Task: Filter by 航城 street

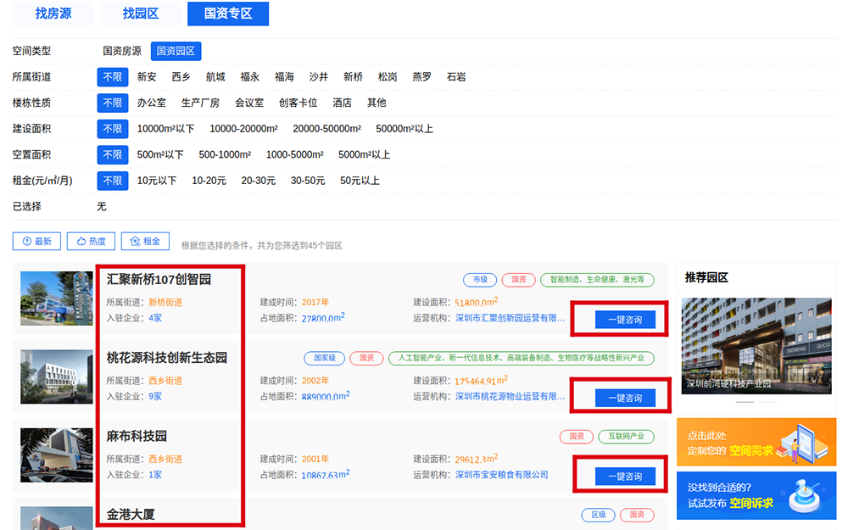Action: pos(215,77)
